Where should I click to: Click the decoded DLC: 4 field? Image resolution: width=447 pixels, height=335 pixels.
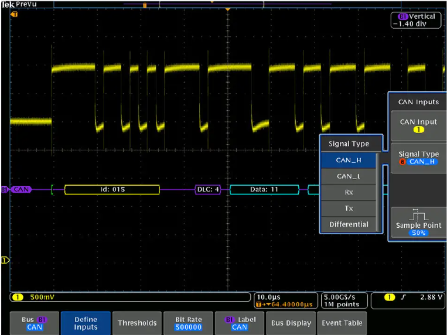(x=208, y=190)
